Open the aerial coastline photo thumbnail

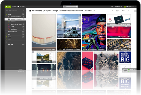(69, 61)
